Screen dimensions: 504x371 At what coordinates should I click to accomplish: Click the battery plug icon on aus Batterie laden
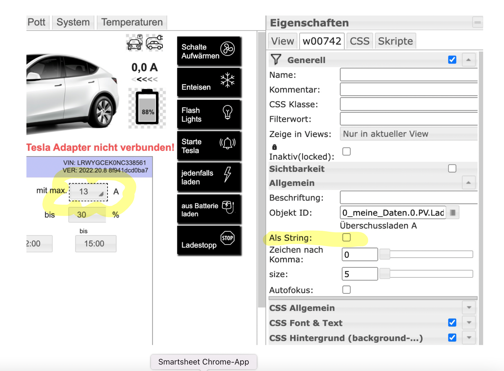coord(228,207)
